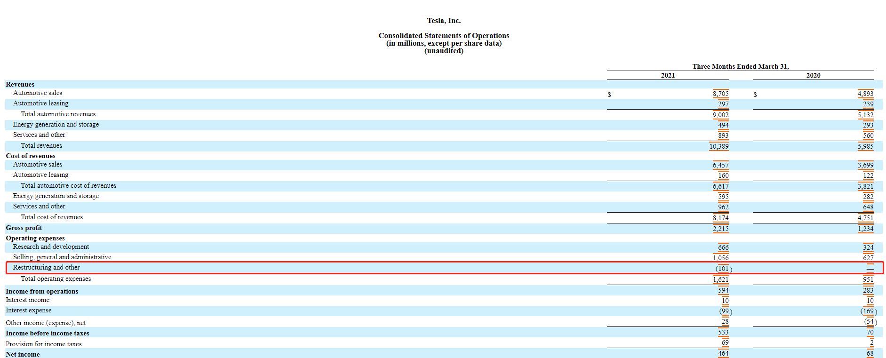Select the 962 services cost value
886x358 pixels.
pos(723,207)
